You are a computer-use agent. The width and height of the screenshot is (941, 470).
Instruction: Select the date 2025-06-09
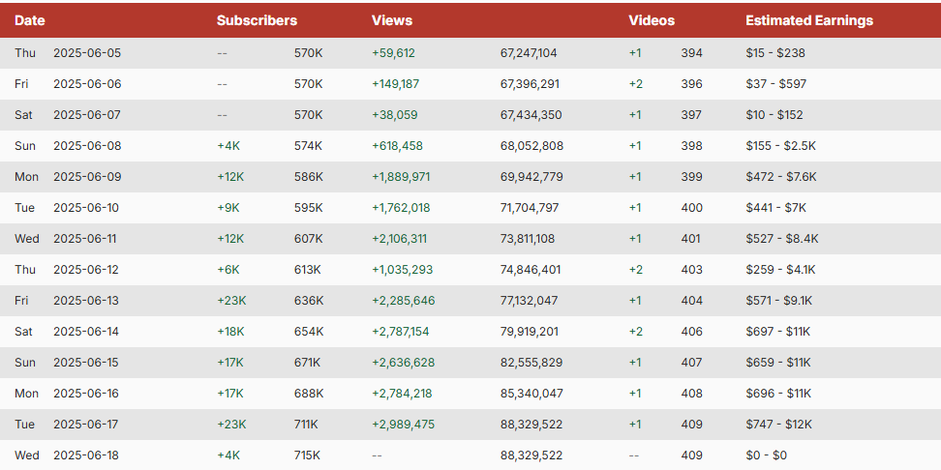(87, 177)
